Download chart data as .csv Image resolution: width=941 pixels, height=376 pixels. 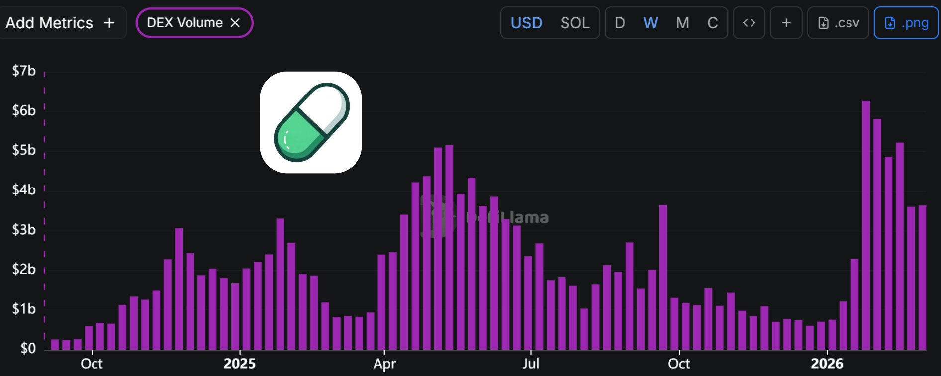tap(838, 23)
